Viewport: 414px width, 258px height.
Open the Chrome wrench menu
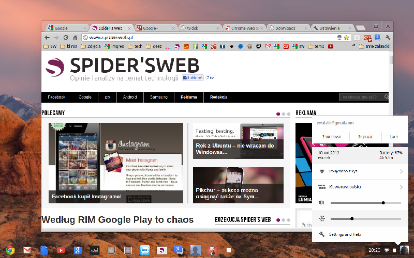pos(388,38)
